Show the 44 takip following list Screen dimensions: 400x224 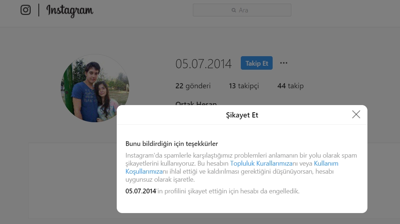point(291,86)
